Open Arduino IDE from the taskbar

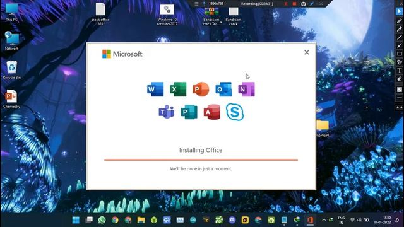click(193, 220)
